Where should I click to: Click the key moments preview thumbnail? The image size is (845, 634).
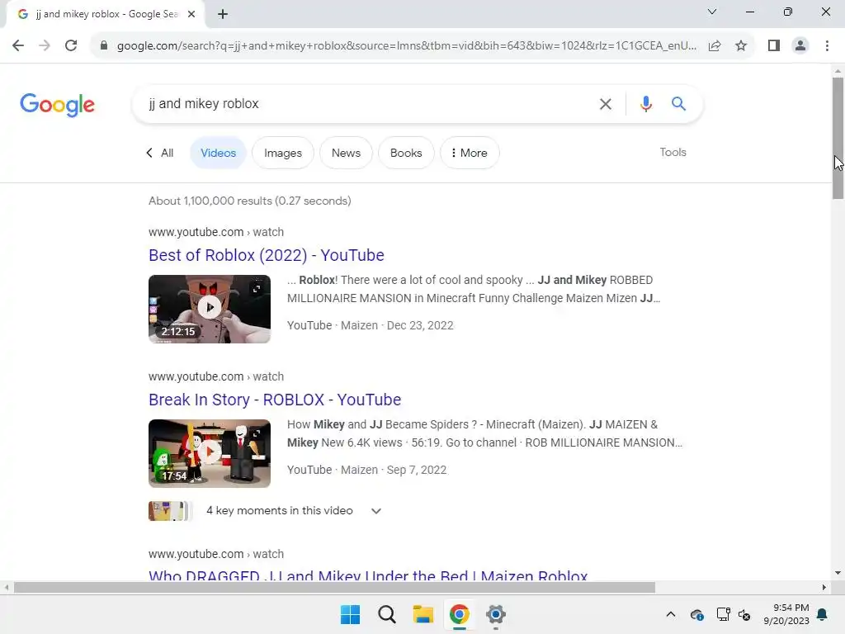click(168, 510)
